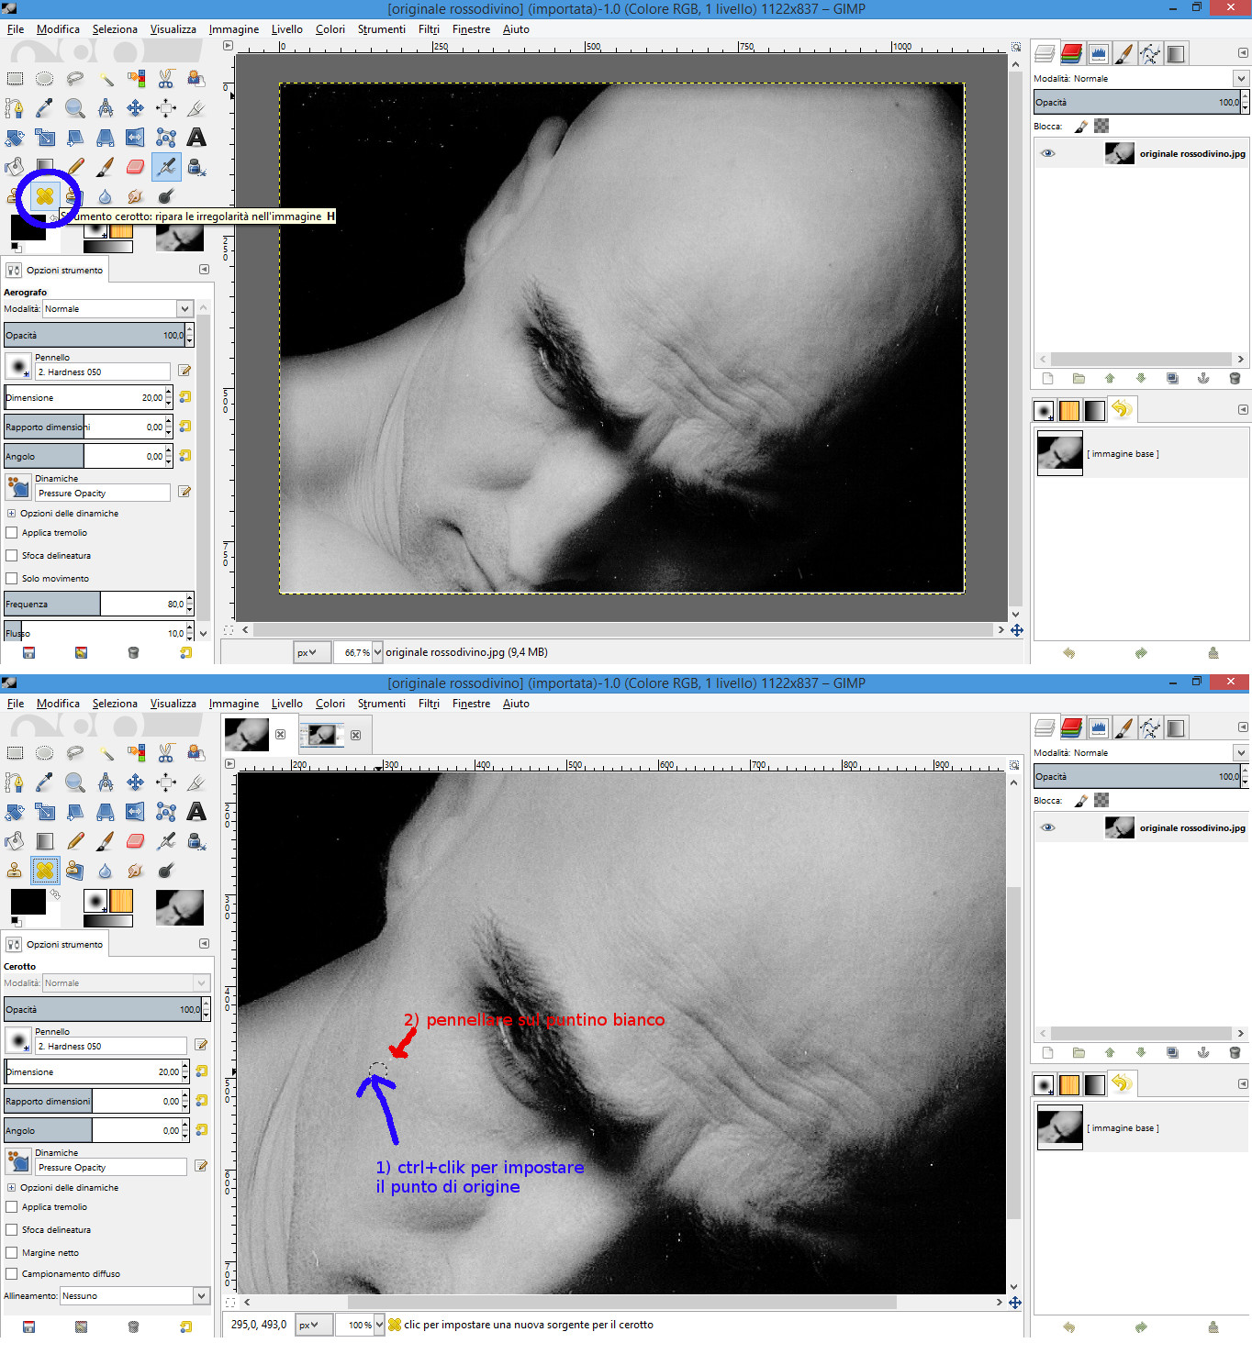Viewport: 1252px width, 1354px height.
Task: Enable Campionamento diffuso option
Action: click(x=12, y=1274)
